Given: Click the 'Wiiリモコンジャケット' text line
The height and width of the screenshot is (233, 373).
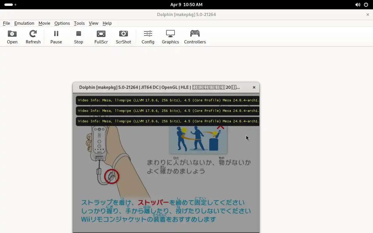Looking at the screenshot, I should click(149, 219).
